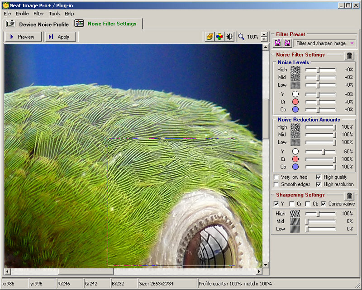
Task: Click the Noise Reduction Cr slider
Action: pyautogui.click(x=320, y=159)
